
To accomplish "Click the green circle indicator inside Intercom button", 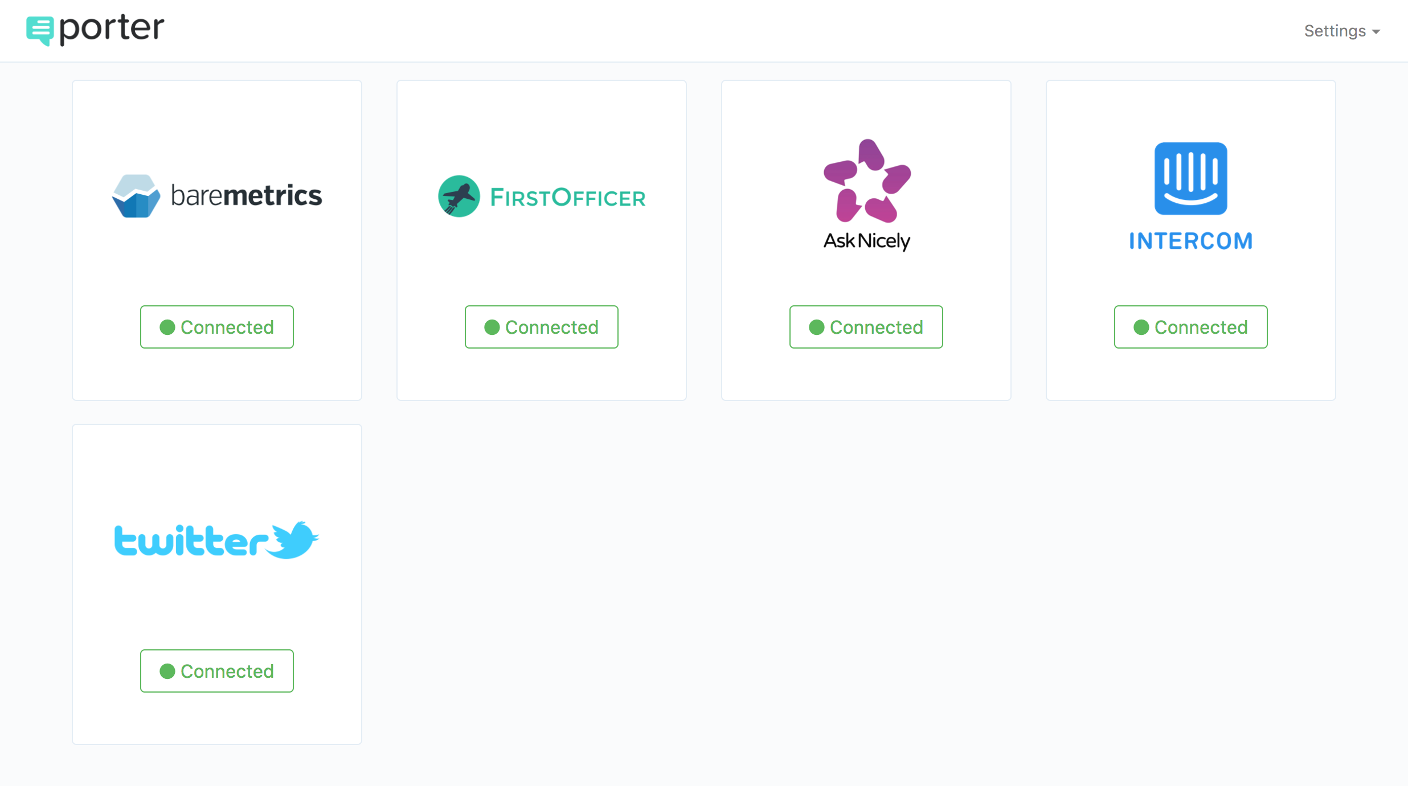I will click(1141, 327).
